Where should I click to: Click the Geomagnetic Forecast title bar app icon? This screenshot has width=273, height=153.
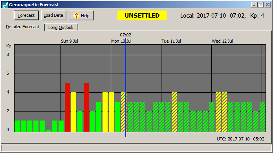click(x=5, y=5)
